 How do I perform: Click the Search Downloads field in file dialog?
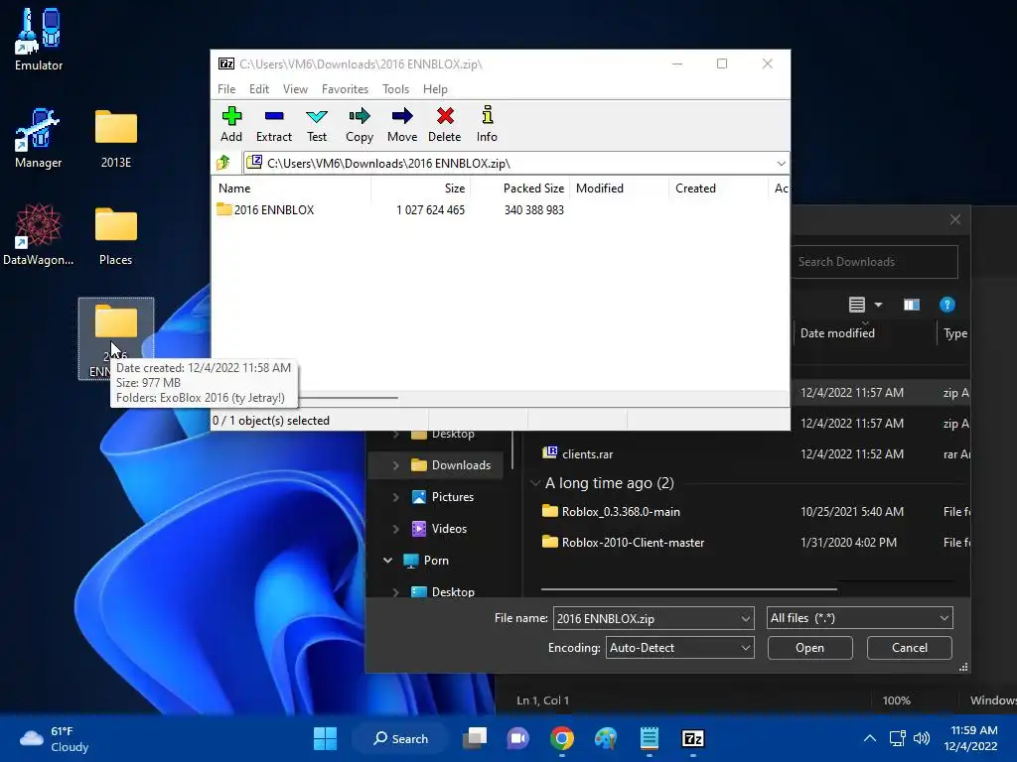[x=874, y=262]
